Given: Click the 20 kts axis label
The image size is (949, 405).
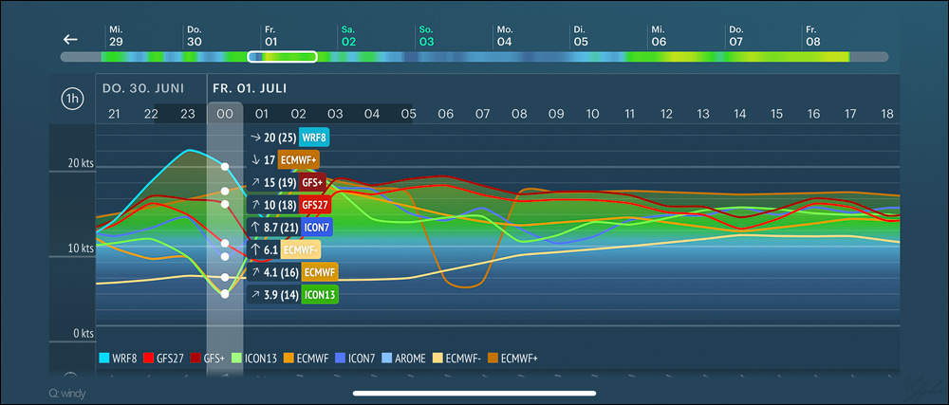Looking at the screenshot, I should [x=81, y=162].
